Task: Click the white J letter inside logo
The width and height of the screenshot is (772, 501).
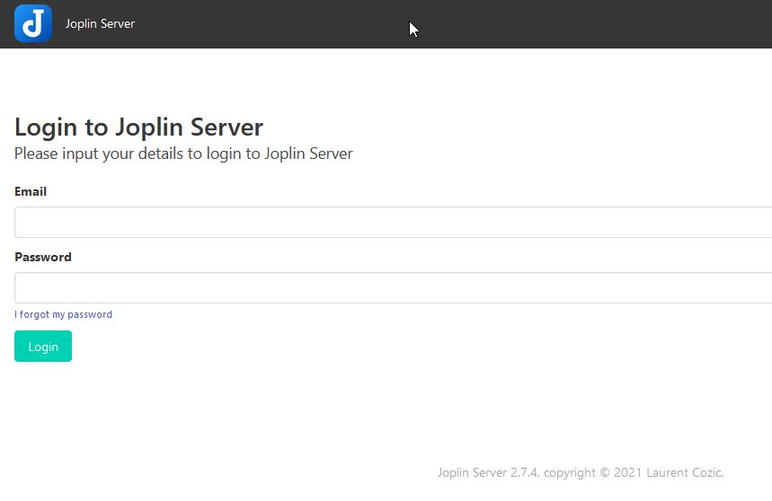Action: 34,24
